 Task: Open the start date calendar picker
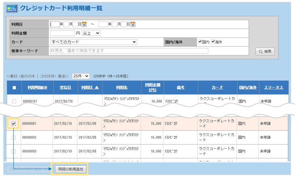pyautogui.click(x=84, y=24)
